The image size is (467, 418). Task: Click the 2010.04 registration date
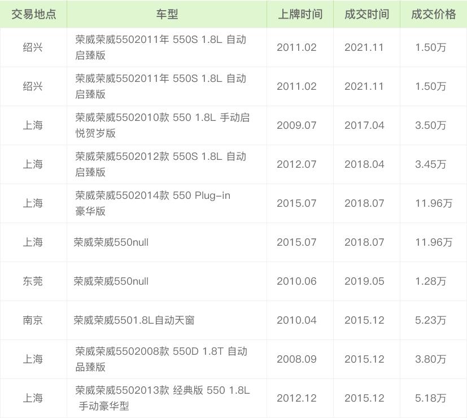coord(296,321)
